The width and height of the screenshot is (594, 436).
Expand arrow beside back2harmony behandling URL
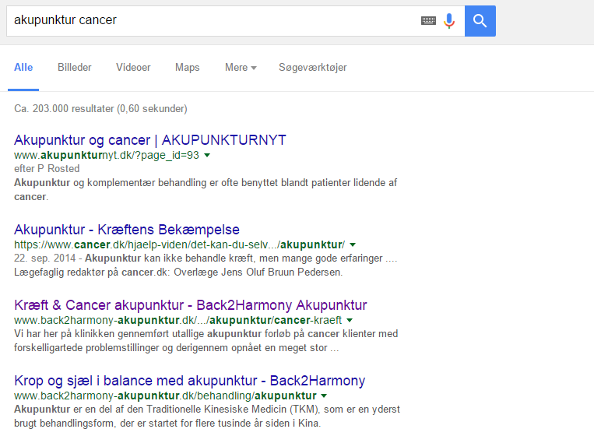coord(324,396)
